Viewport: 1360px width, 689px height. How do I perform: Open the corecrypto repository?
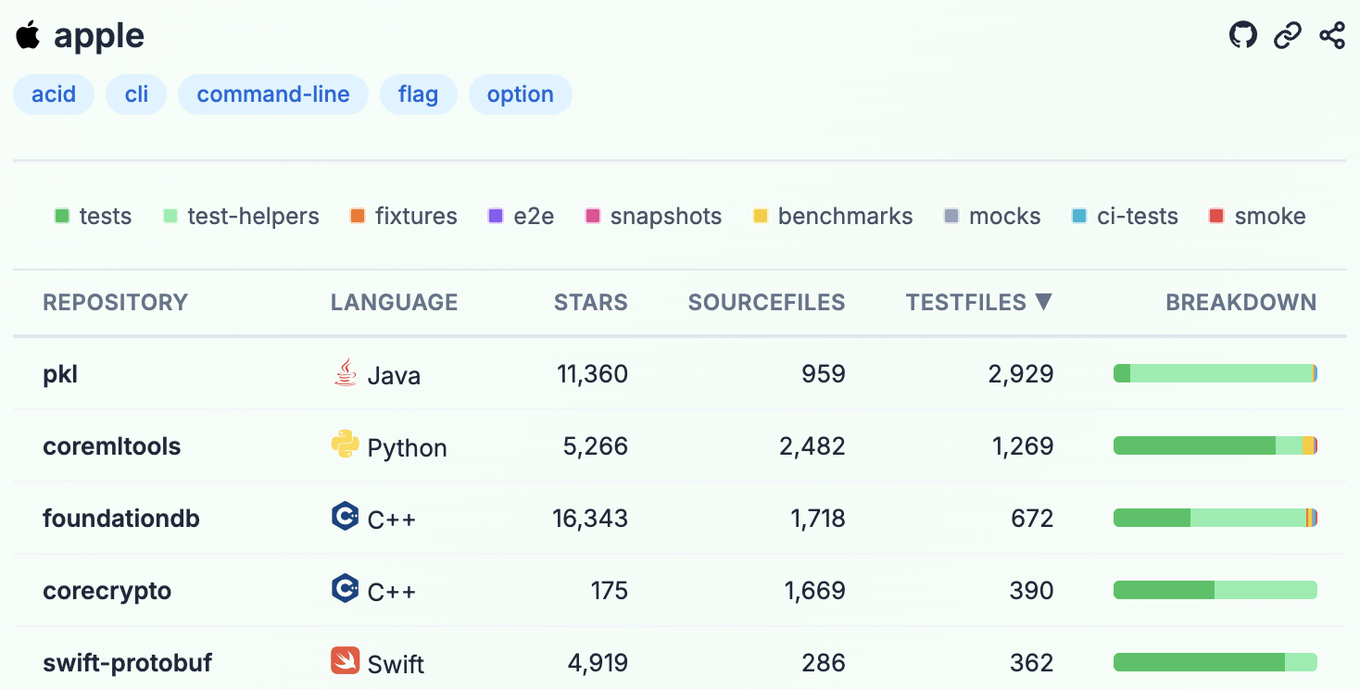pyautogui.click(x=107, y=591)
